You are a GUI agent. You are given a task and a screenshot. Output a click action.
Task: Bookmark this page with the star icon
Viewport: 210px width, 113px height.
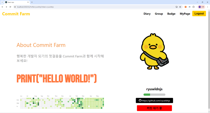click(180, 7)
